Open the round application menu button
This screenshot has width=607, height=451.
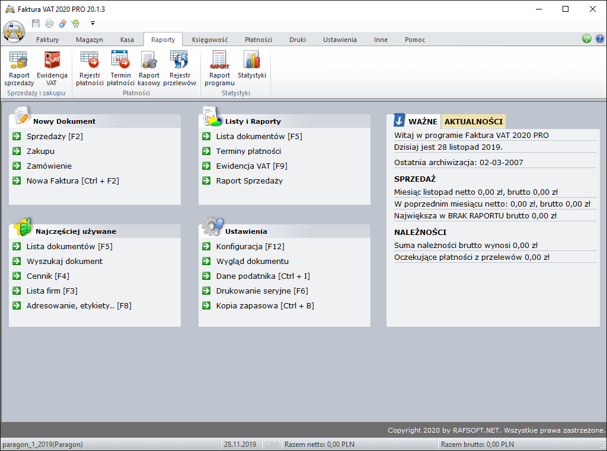click(x=14, y=31)
